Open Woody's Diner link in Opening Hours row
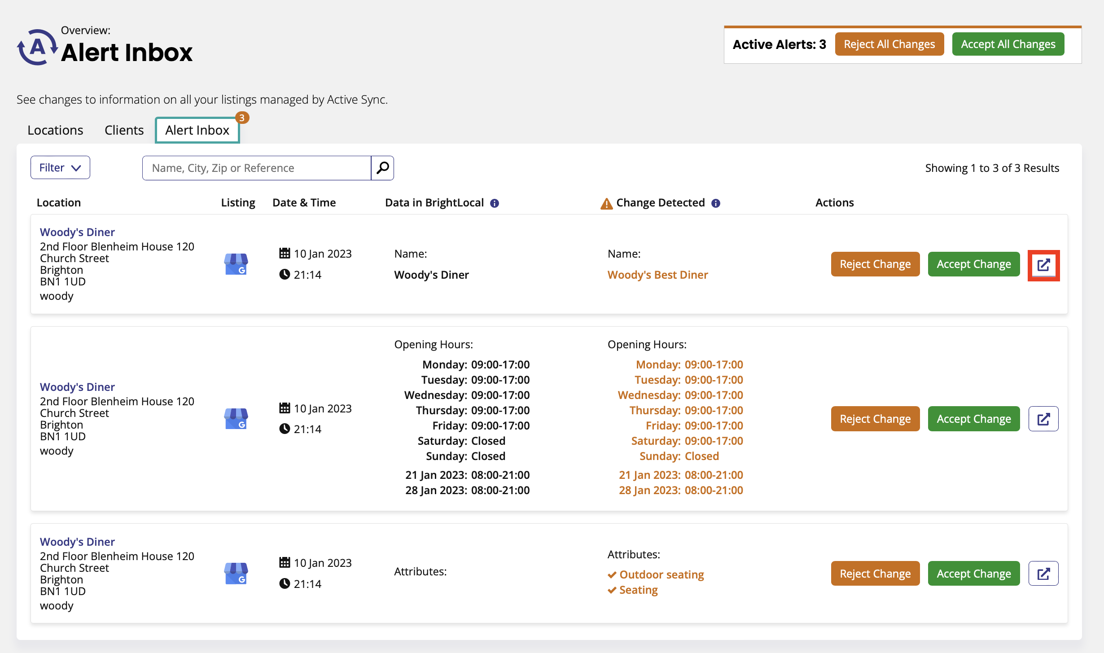This screenshot has width=1104, height=653. (x=77, y=387)
